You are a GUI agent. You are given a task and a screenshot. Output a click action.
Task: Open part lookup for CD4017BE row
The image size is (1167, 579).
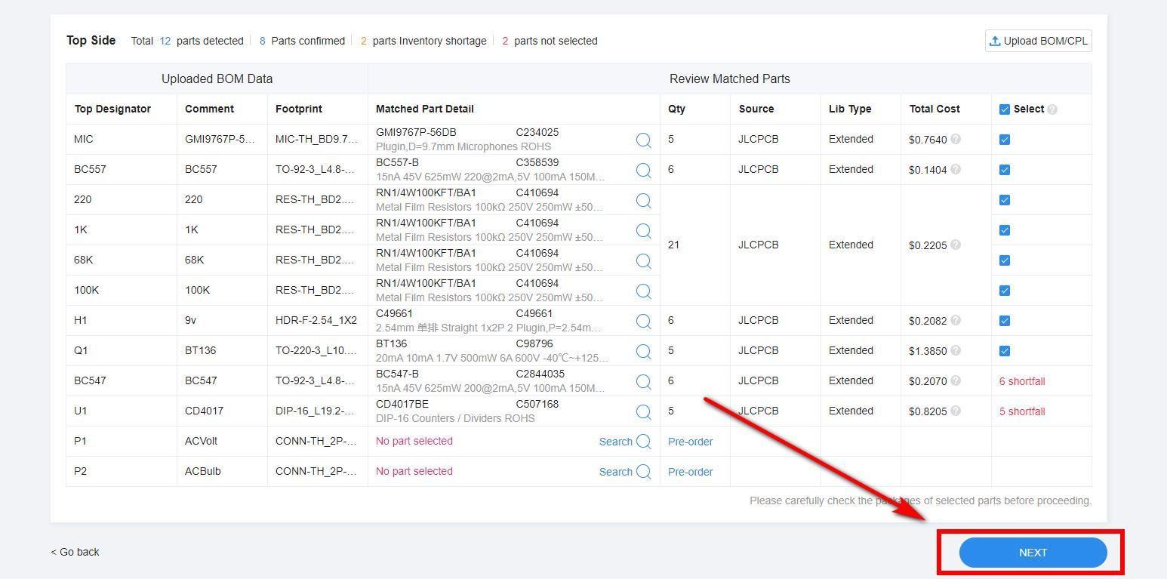point(643,411)
